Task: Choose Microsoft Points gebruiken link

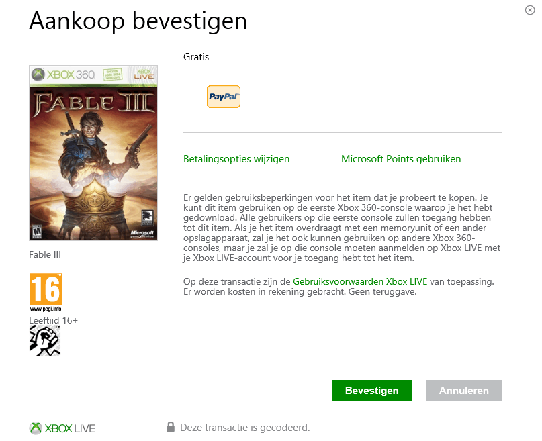Action: (401, 159)
